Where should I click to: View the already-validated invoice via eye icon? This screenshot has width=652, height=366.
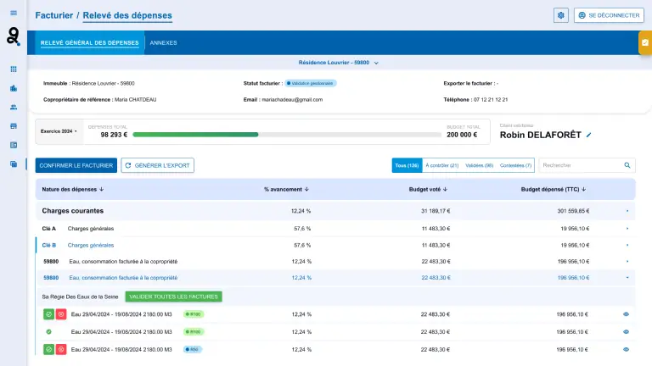627,332
